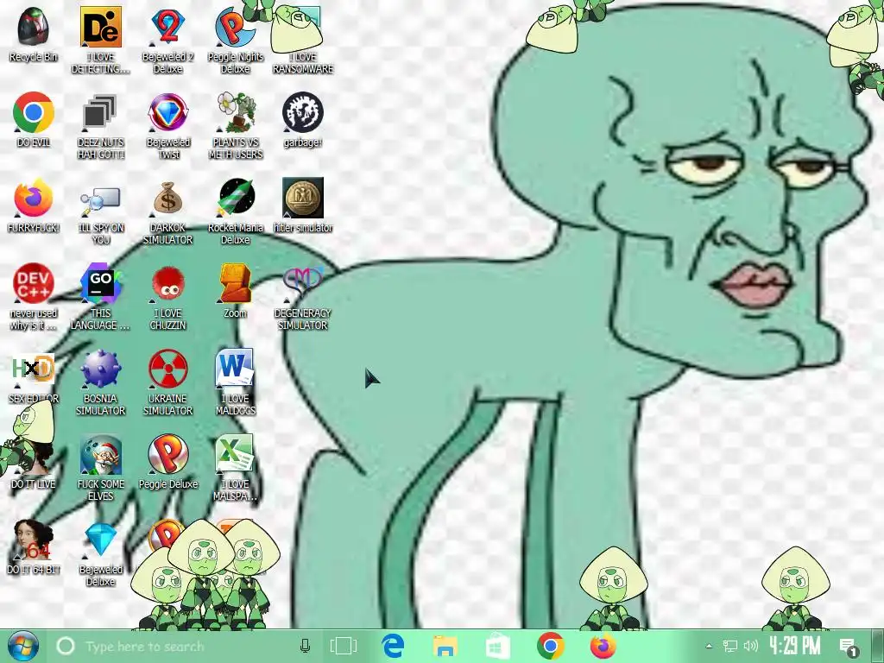Select the Word 'I LOVE MALDOCS' icon

click(235, 369)
